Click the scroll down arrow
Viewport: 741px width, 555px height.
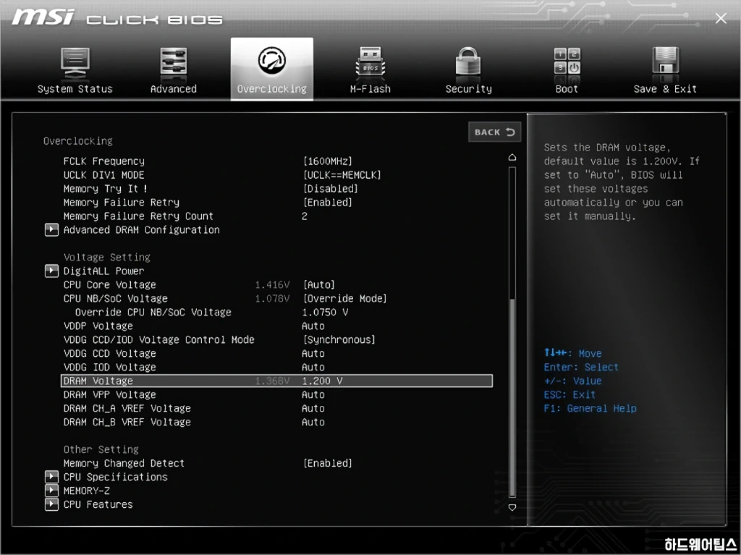(x=512, y=507)
